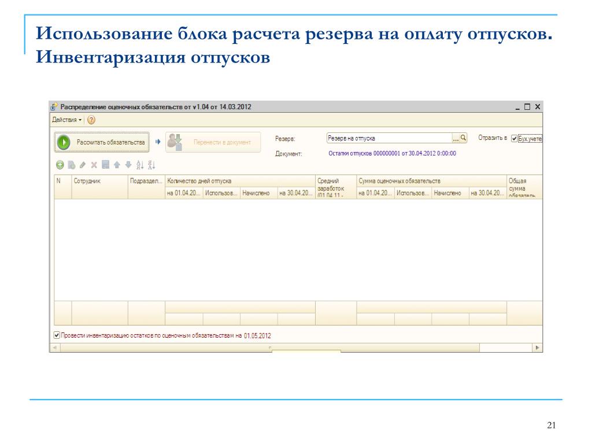592x444 pixels.
Task: Click the horizontal scrollbar right arrow
Action: [538, 347]
